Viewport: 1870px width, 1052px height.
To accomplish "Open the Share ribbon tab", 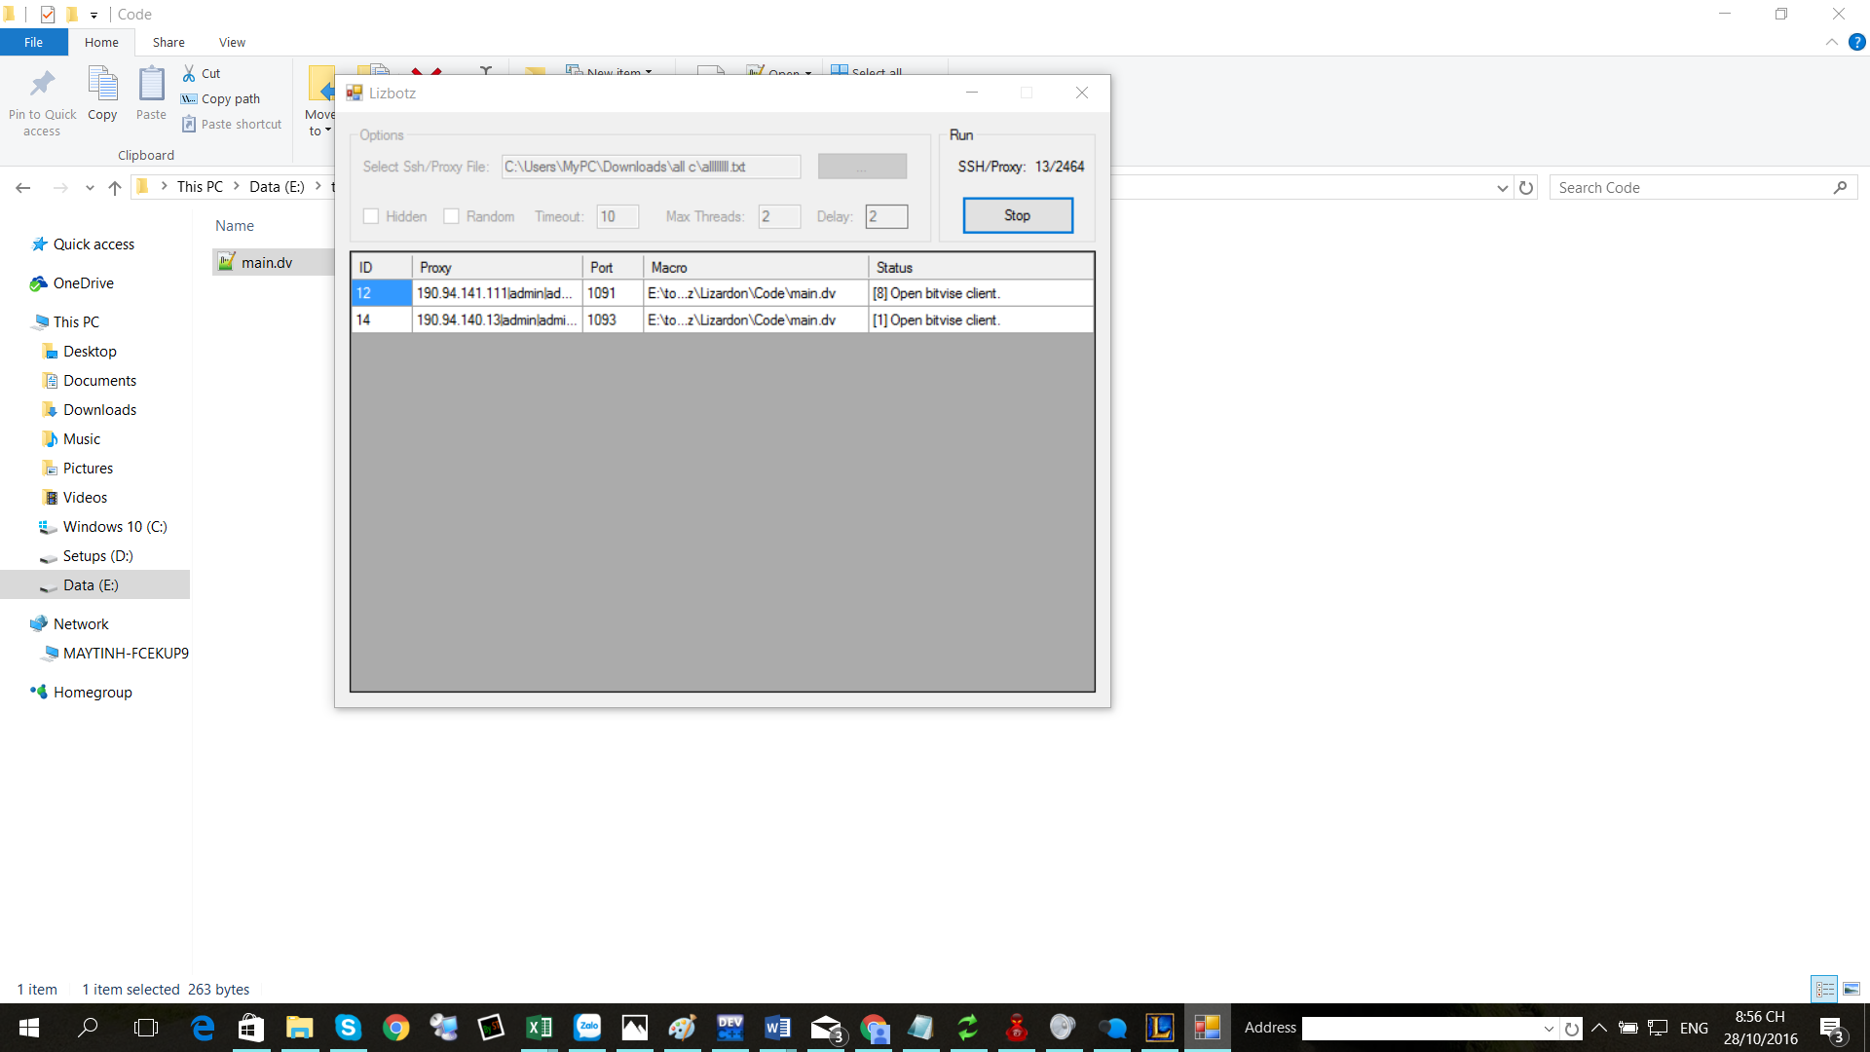I will tap(168, 42).
